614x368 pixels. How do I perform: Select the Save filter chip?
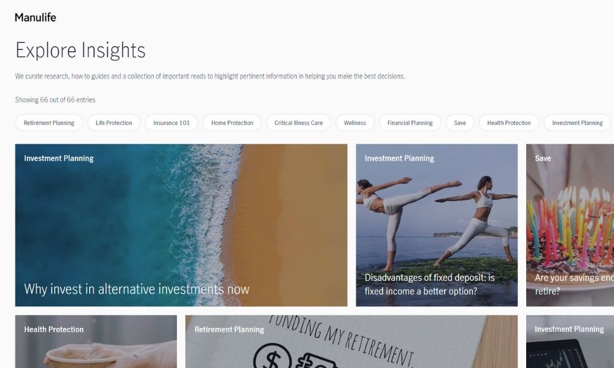[460, 123]
